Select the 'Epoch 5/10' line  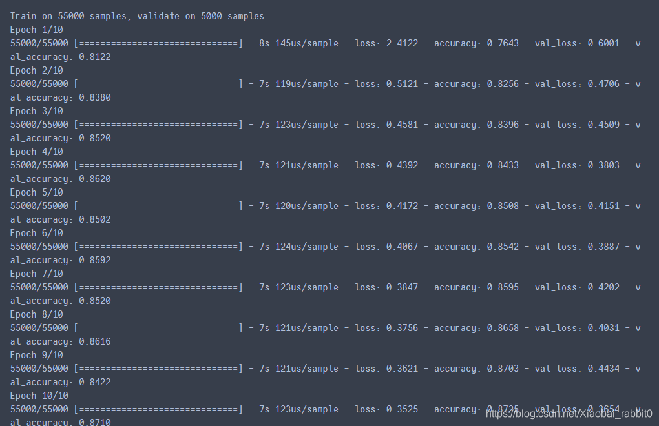37,192
